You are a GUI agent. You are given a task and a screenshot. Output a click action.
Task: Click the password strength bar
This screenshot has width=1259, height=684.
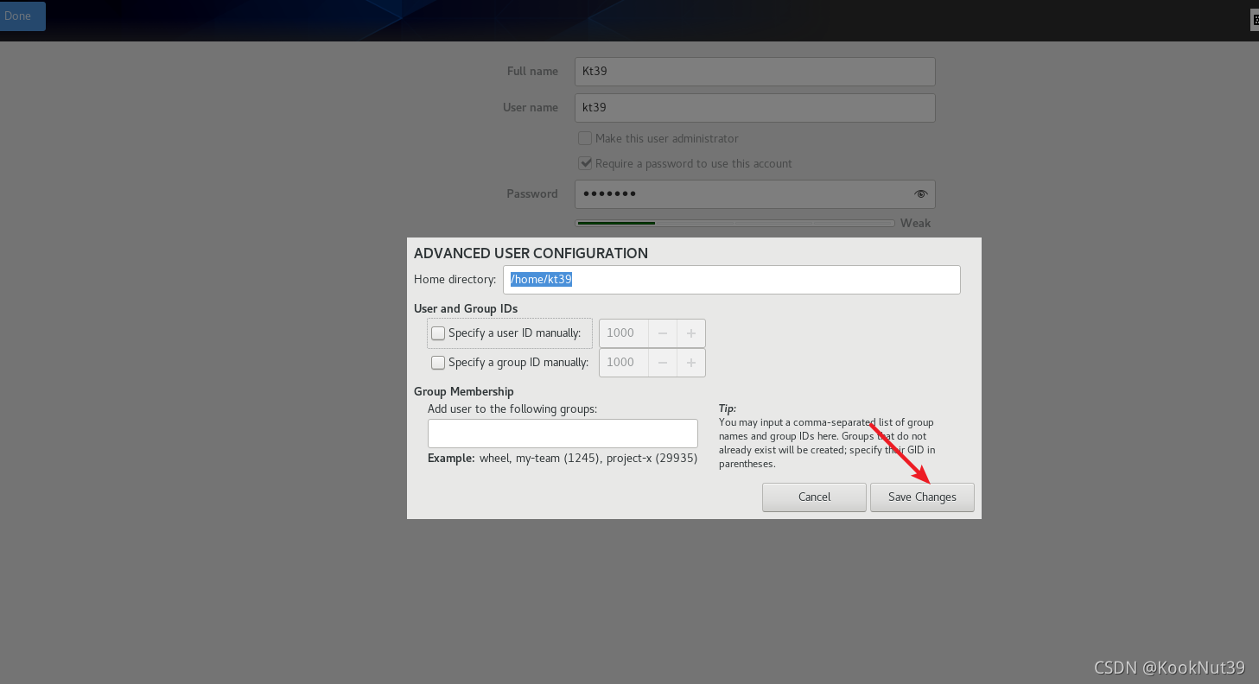[734, 223]
